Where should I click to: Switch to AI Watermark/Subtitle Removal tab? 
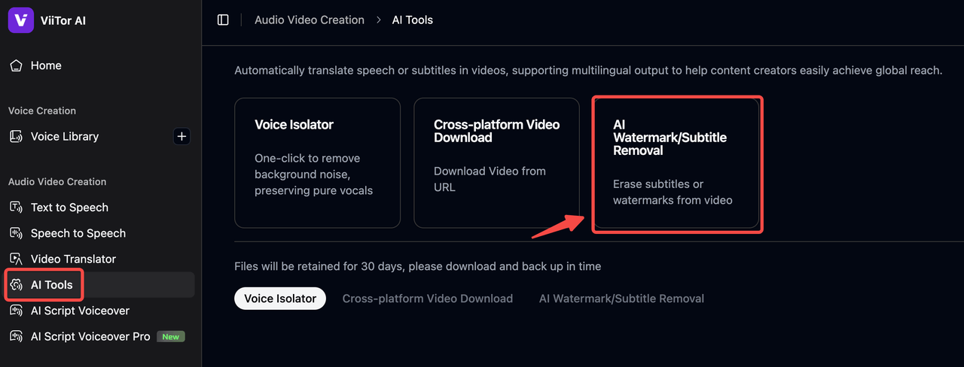[621, 299]
